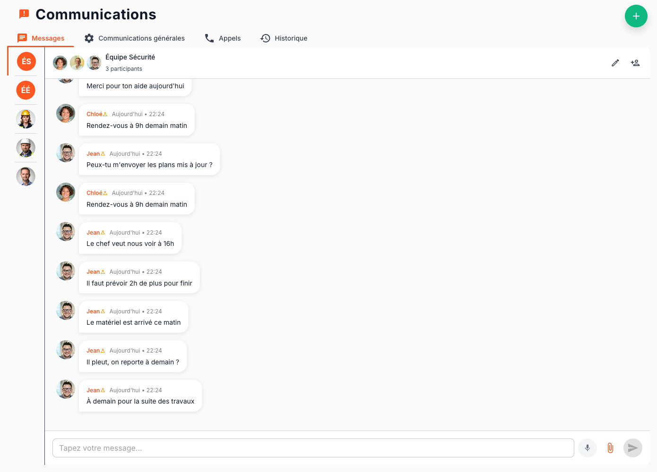Viewport: 657px width, 472px height.
Task: Open chat with bearded man in suit
Action: click(26, 177)
